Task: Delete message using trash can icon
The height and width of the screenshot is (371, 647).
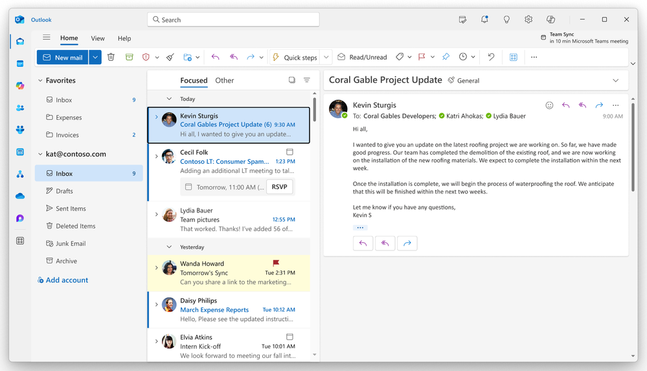Action: coord(111,58)
